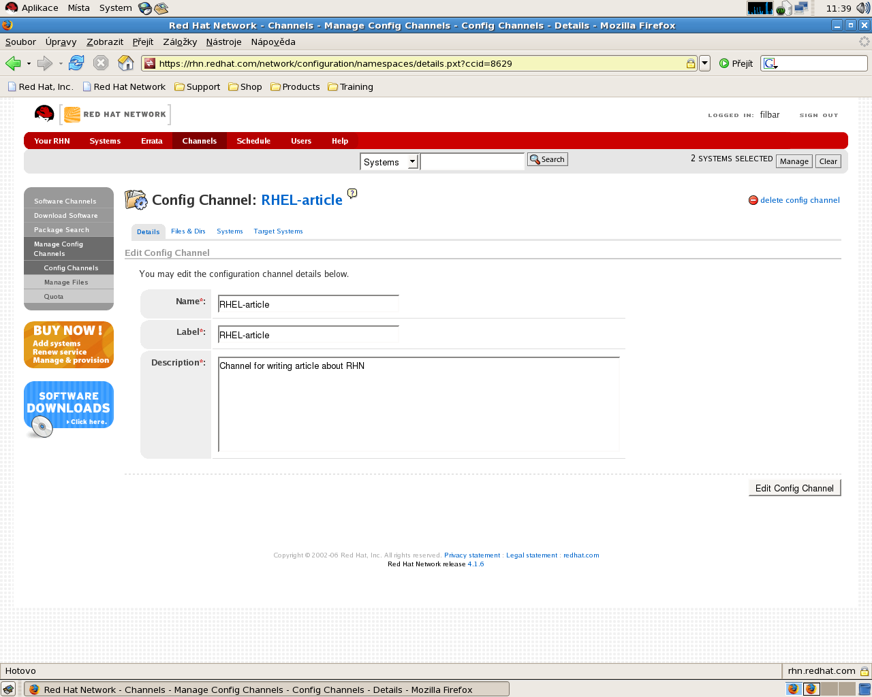Click into the Name text field
The width and height of the screenshot is (872, 697).
click(x=308, y=304)
